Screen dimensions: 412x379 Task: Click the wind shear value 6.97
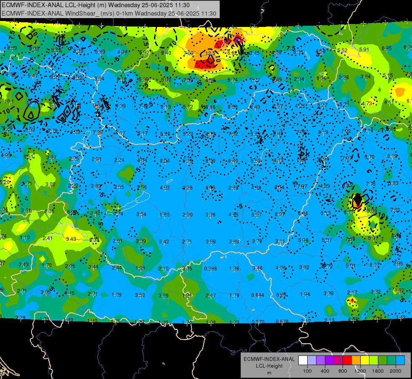point(280,214)
